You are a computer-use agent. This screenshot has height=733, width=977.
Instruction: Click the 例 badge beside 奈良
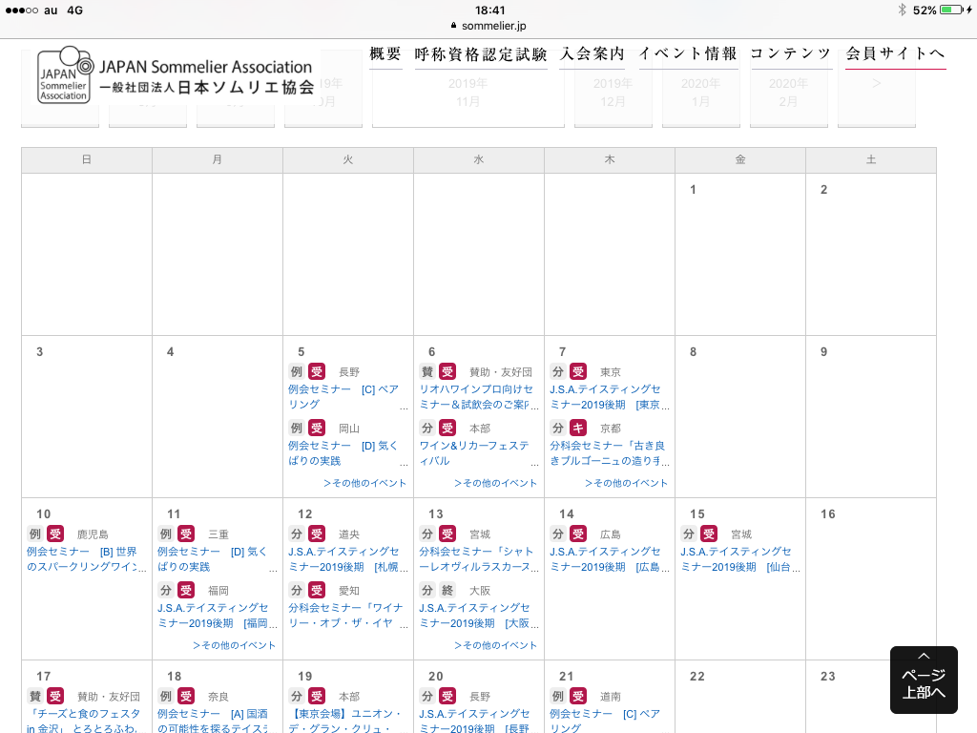click(166, 696)
